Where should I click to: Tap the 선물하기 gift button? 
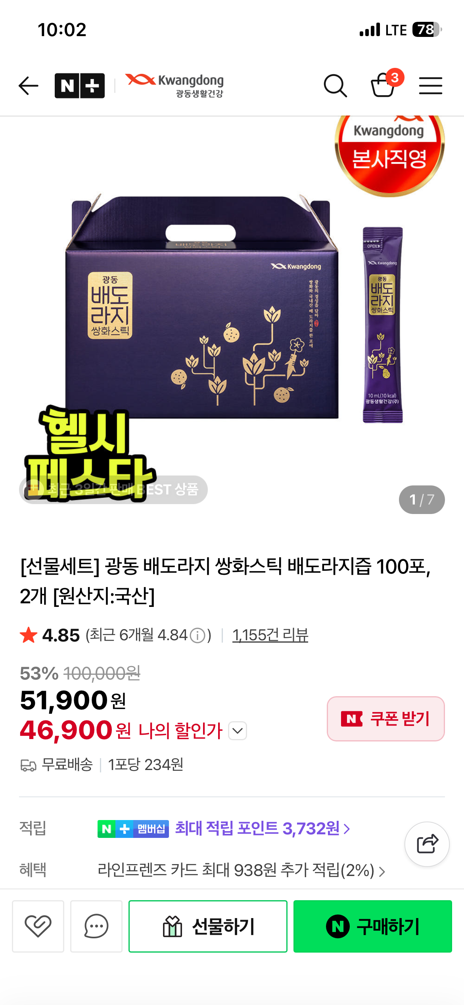(208, 926)
